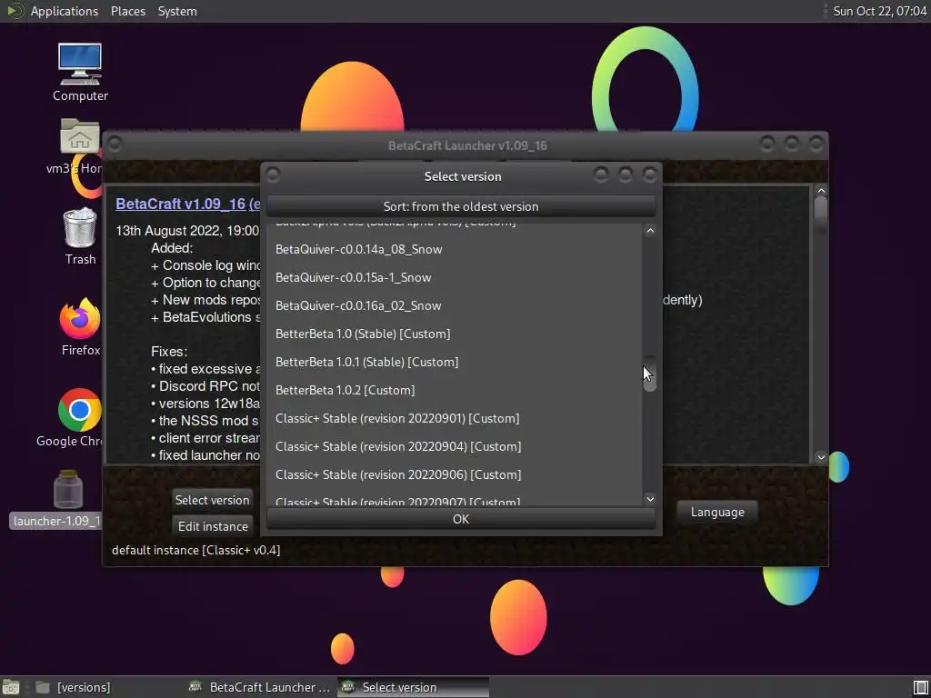Click Select version dialog window menu button
This screenshot has width=931, height=698.
(x=273, y=175)
